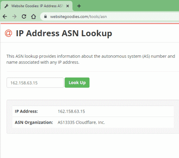Click the IP Address ASN Lookup heading
This screenshot has height=158, width=179.
(64, 33)
